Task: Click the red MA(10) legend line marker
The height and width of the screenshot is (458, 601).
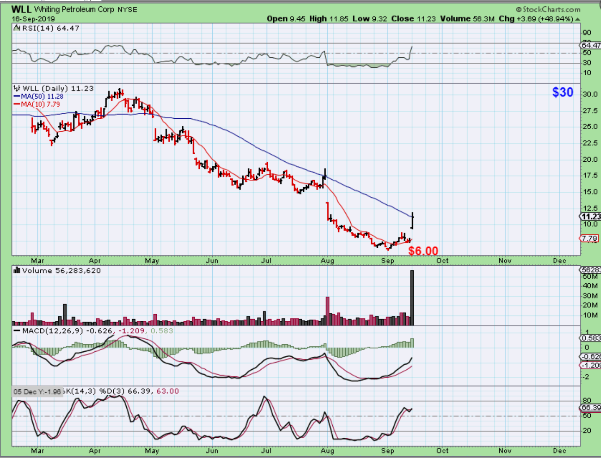Action: coord(17,104)
